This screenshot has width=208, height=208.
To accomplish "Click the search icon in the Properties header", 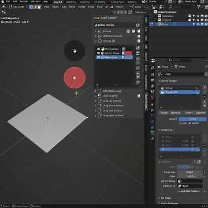I will click(170, 61).
